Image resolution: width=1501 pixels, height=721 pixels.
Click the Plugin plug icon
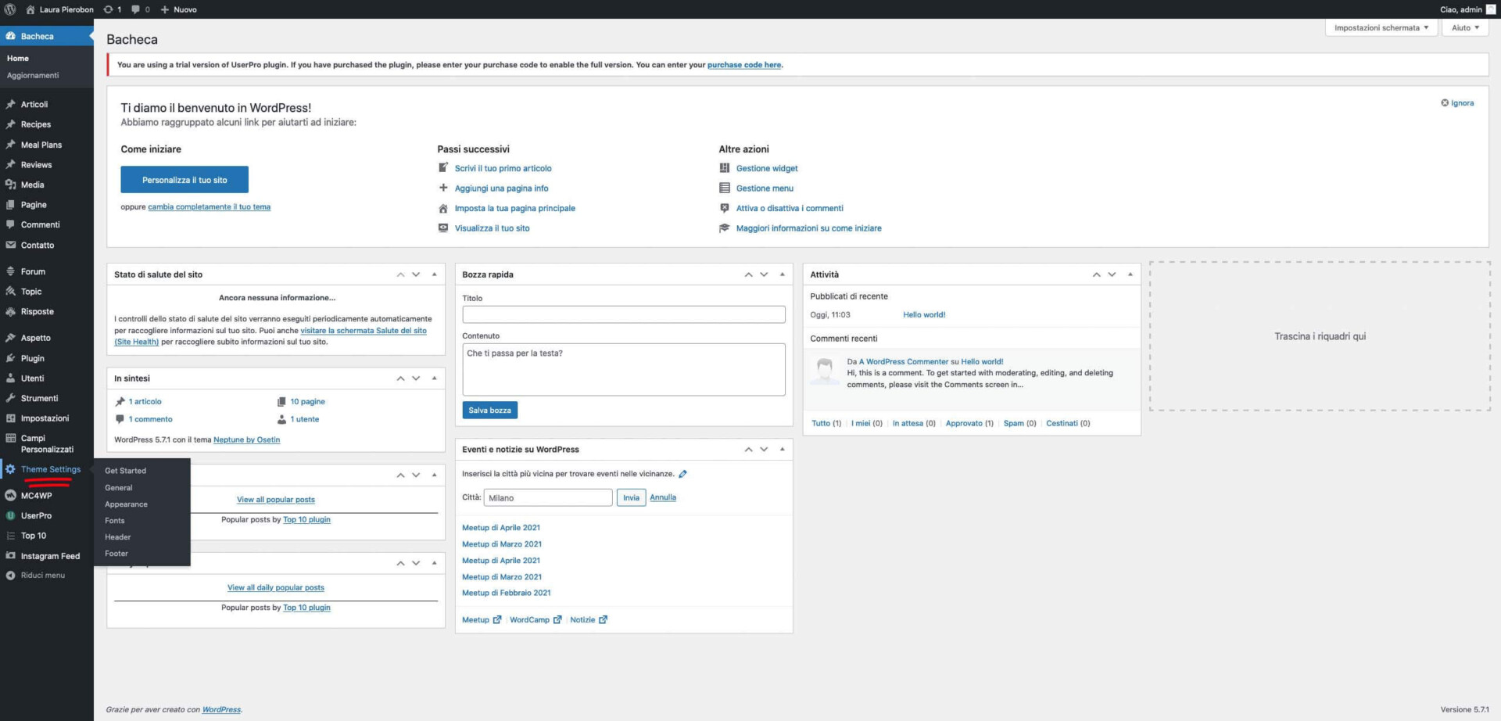point(11,358)
